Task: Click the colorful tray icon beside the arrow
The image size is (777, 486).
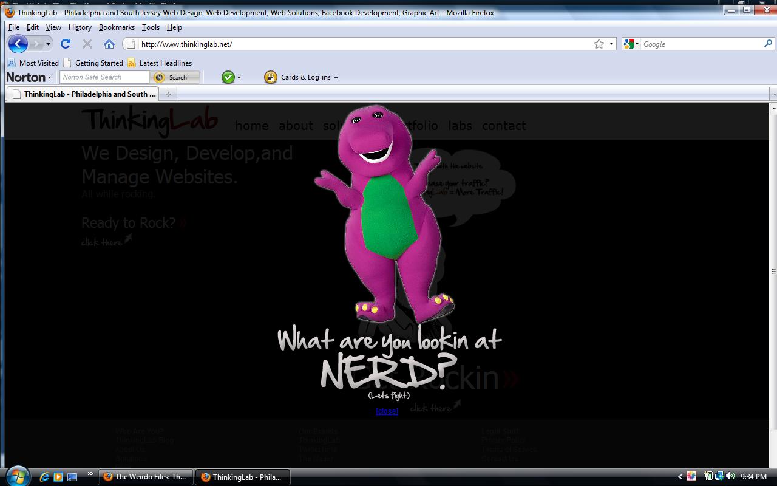Action: tap(691, 476)
